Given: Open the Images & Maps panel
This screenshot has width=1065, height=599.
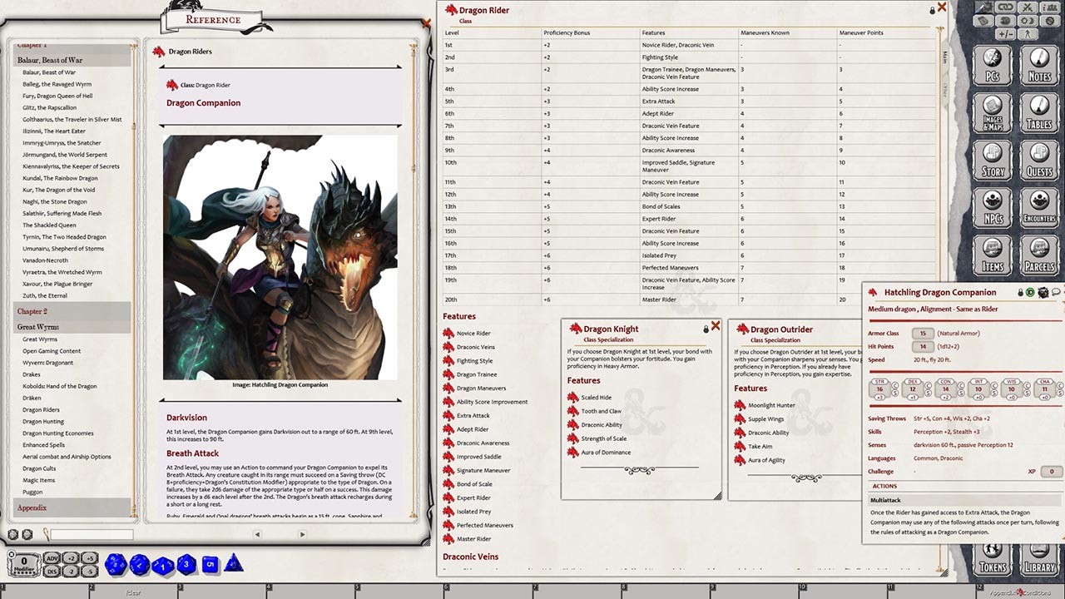Looking at the screenshot, I should click(x=992, y=112).
